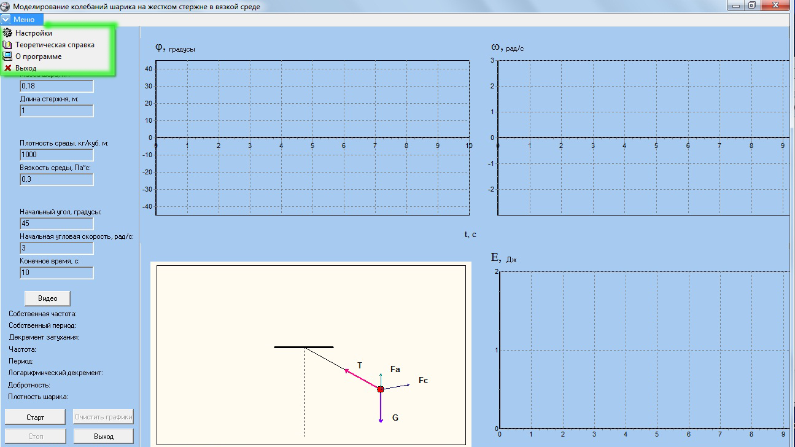This screenshot has width=795, height=447.
Task: Click the Логарифмический декремент label
Action: pos(55,373)
